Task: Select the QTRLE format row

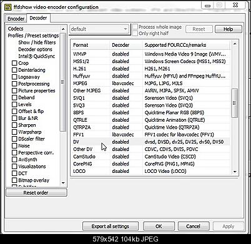Action: [x=151, y=120]
